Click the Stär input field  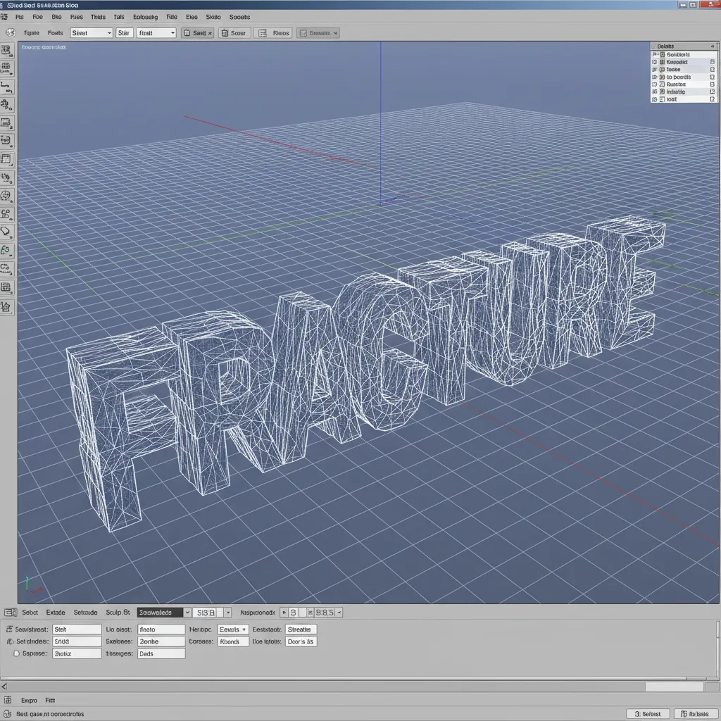tap(124, 33)
